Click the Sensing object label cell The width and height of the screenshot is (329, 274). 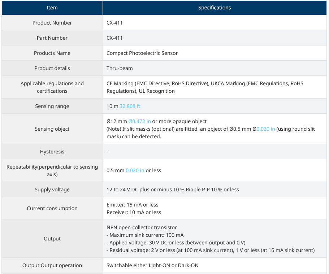coord(52,129)
